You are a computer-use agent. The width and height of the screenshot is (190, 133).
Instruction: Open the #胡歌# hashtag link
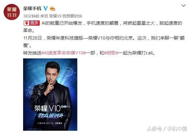coord(111,53)
